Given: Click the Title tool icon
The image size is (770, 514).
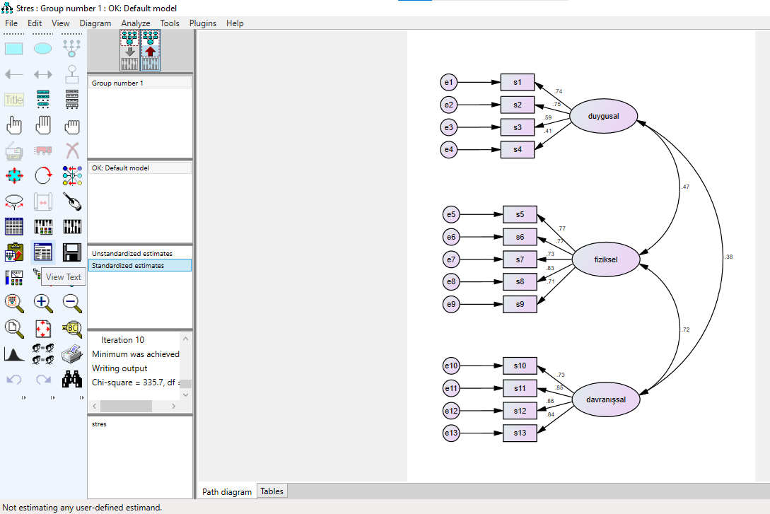Looking at the screenshot, I should [14, 100].
